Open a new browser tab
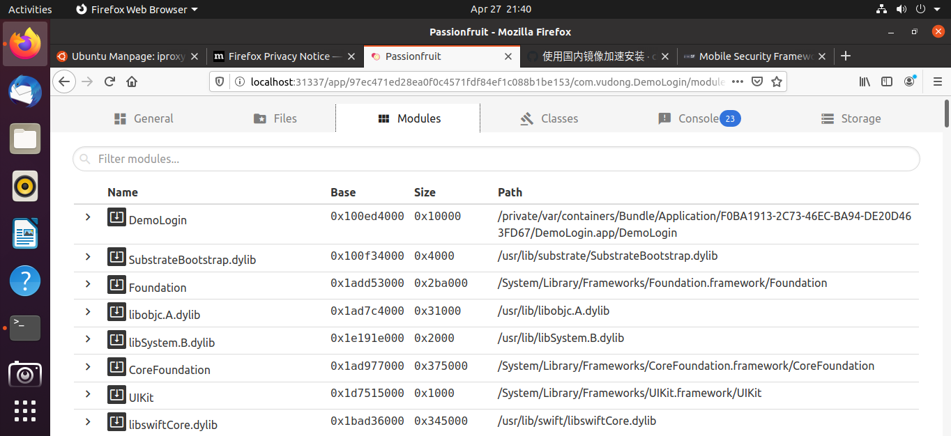 pyautogui.click(x=846, y=56)
